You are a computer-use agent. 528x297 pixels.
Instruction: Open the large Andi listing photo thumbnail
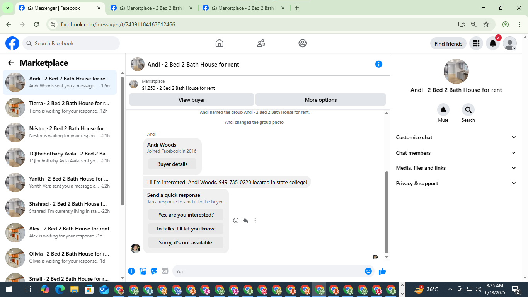click(456, 72)
